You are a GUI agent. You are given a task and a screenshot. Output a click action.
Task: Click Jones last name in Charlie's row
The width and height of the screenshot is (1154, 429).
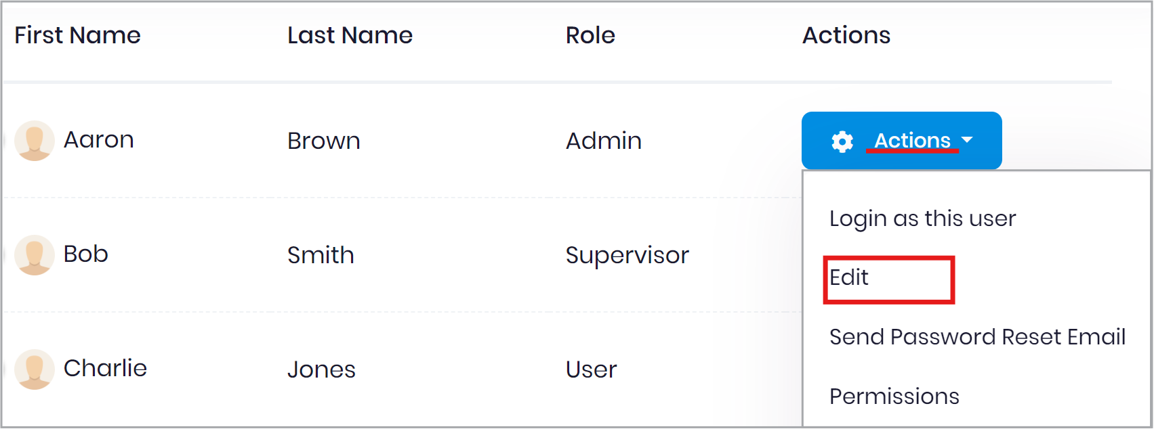coord(321,370)
